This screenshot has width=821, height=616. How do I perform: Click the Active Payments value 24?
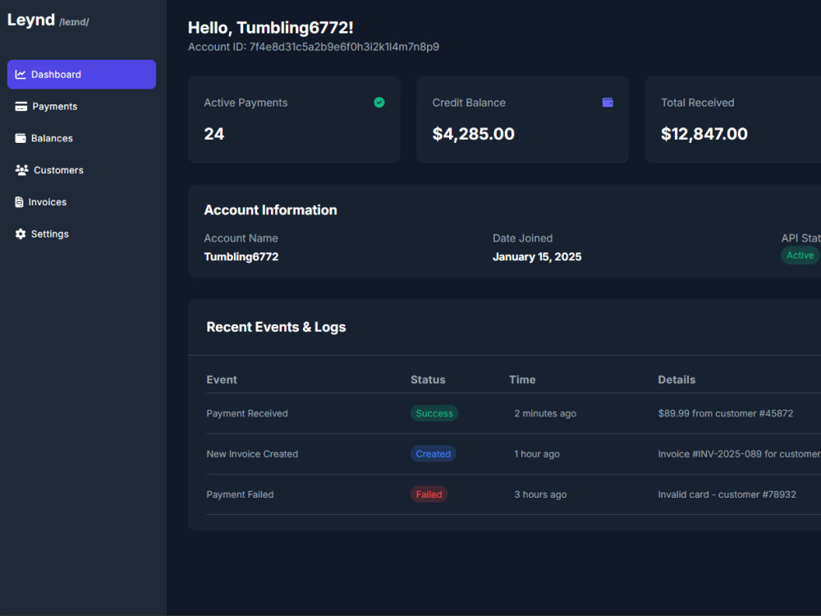click(214, 134)
